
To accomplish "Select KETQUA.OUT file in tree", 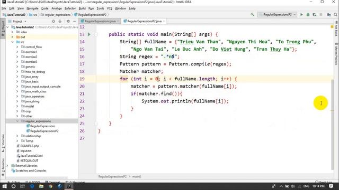I will 29,161.
